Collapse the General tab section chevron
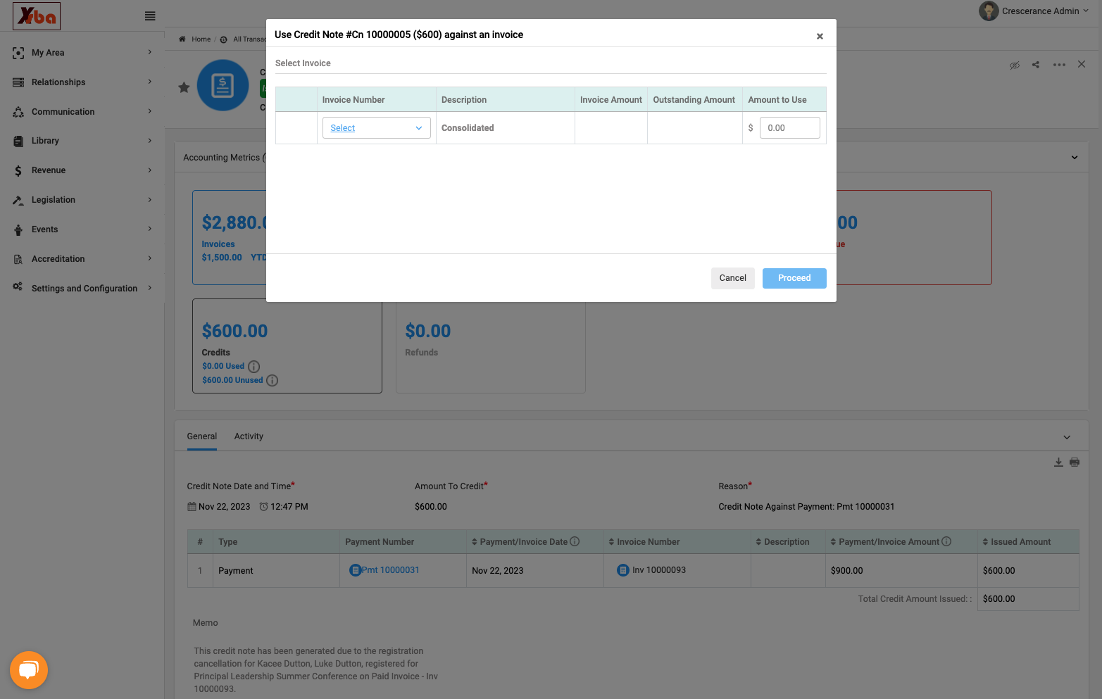Image resolution: width=1102 pixels, height=699 pixels. click(x=1067, y=437)
